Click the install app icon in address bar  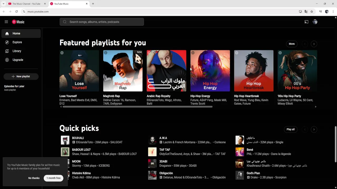[300, 12]
